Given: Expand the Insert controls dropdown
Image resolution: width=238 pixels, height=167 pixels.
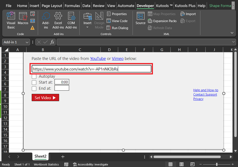Looking at the screenshot, I should click(x=88, y=27).
